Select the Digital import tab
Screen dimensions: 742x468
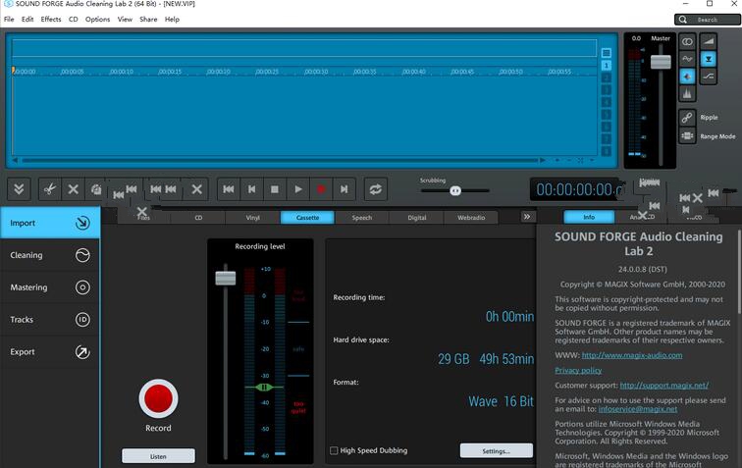[x=417, y=218]
